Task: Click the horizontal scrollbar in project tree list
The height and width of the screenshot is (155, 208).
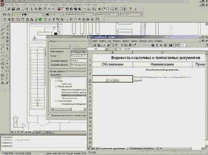Action: coord(69,109)
